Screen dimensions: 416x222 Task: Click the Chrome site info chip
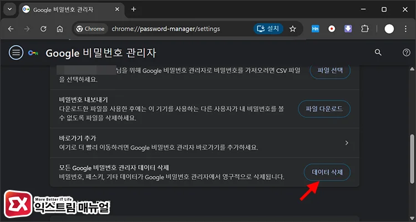(x=90, y=29)
